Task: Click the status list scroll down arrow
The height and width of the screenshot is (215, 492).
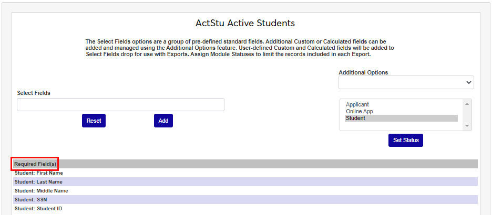Action: click(466, 126)
